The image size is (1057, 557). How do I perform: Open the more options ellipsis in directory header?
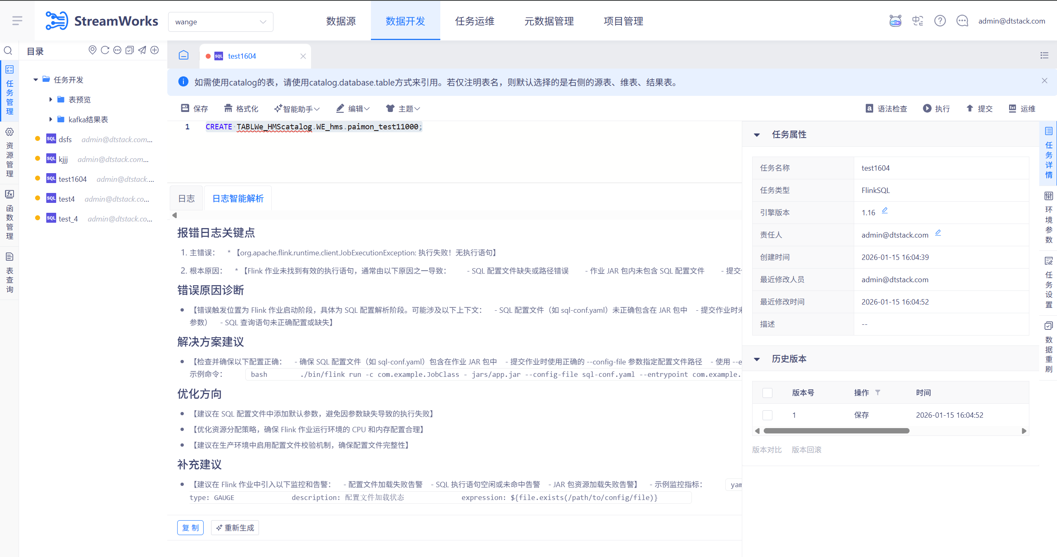pos(117,50)
